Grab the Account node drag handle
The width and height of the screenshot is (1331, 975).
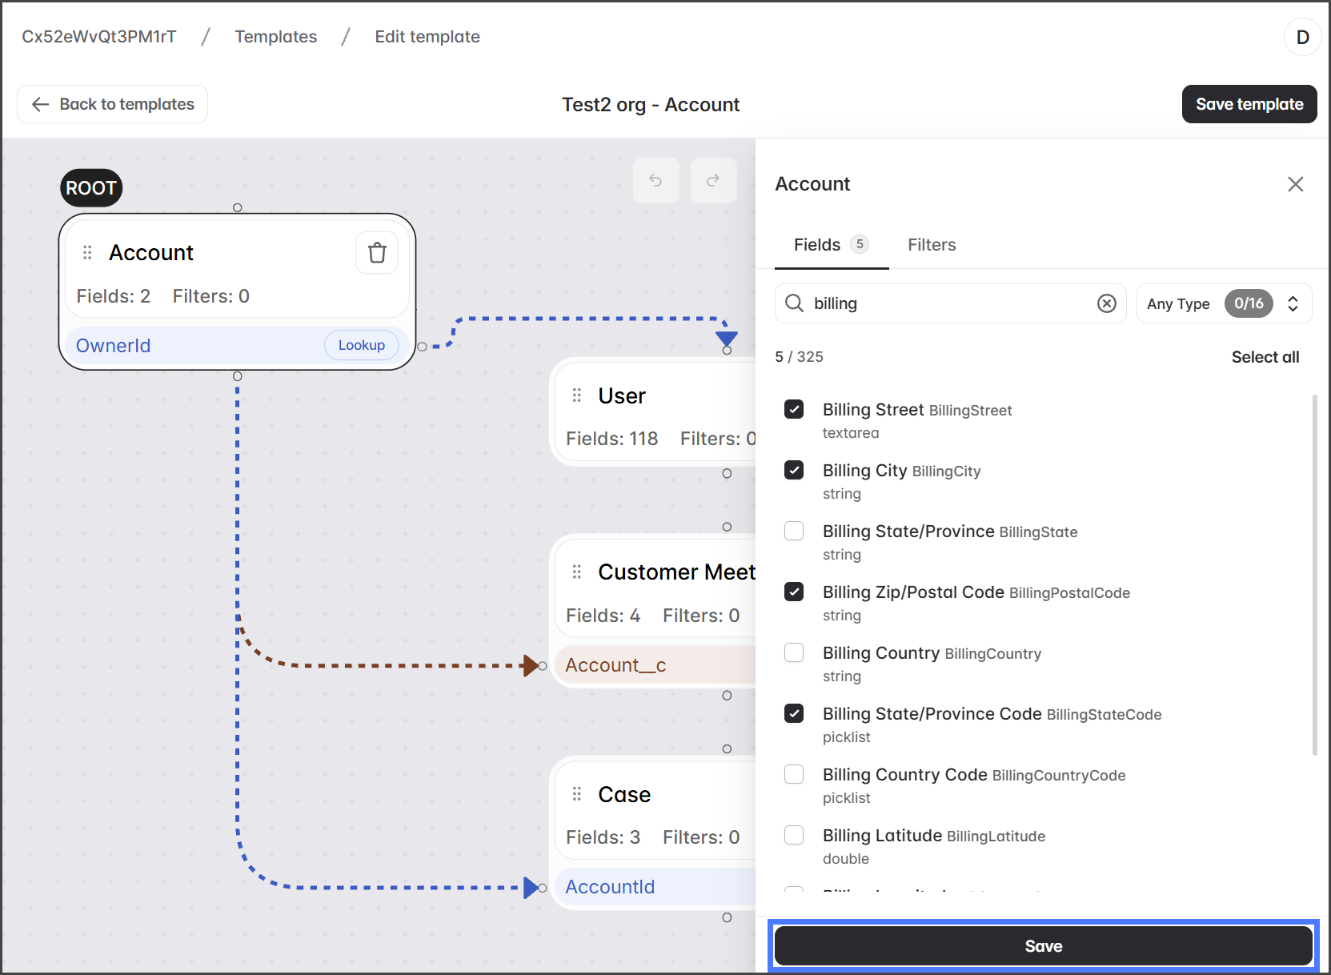[x=87, y=253]
